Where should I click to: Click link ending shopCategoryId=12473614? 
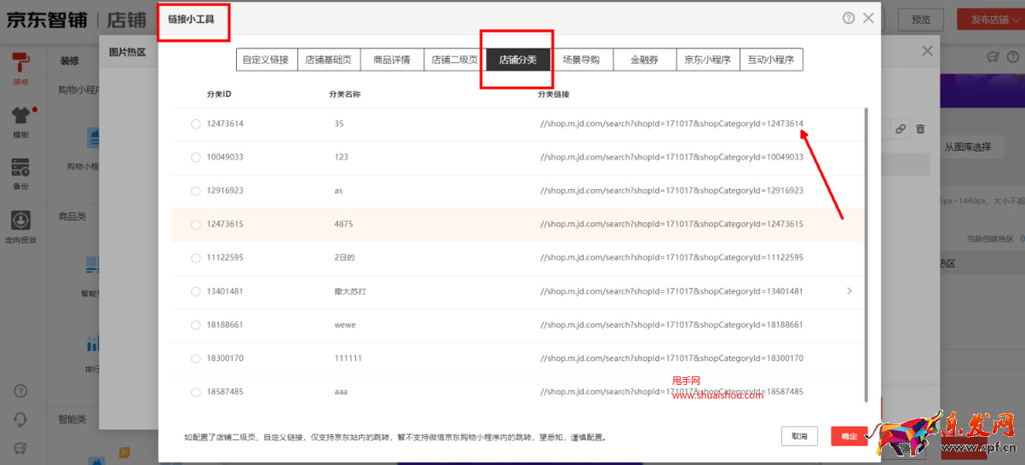point(671,123)
